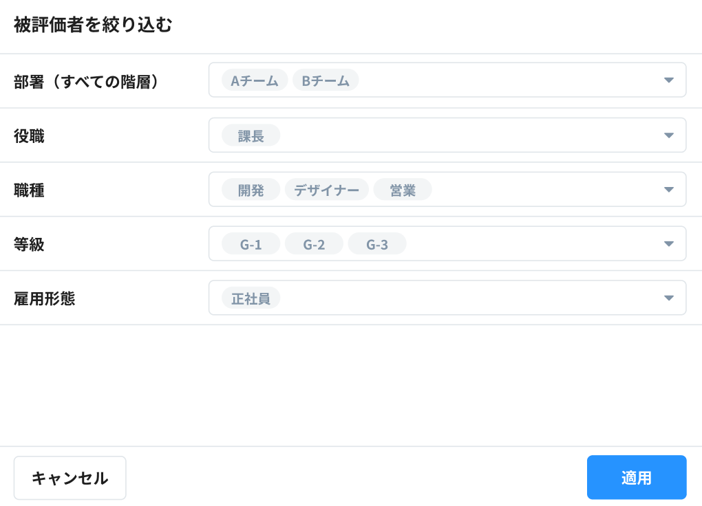Click the デザイナー tag
Screen dimensions: 702x506
[327, 189]
